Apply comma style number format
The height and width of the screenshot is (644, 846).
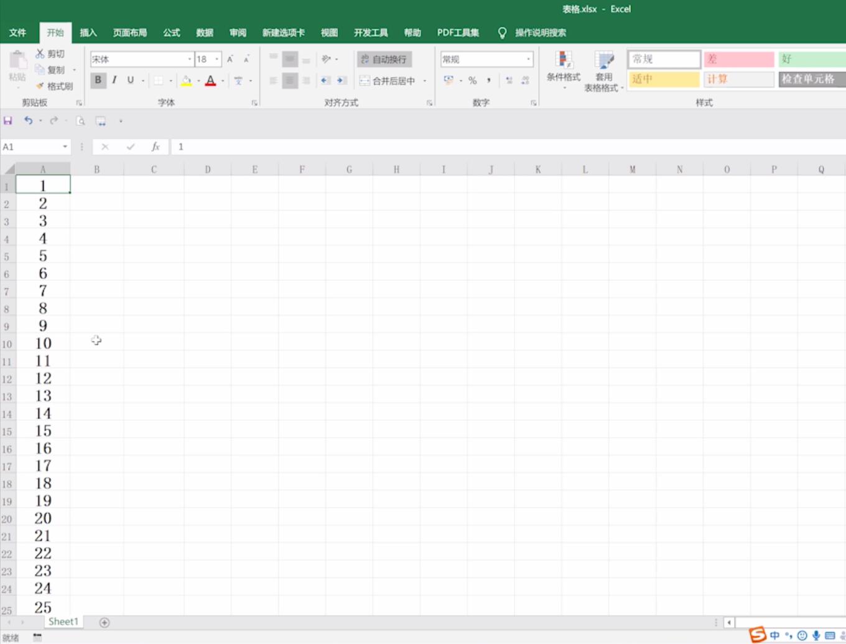[x=489, y=80]
